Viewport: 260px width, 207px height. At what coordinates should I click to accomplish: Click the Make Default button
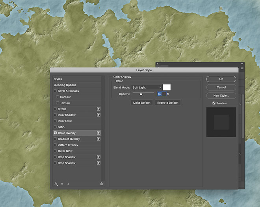click(x=142, y=103)
